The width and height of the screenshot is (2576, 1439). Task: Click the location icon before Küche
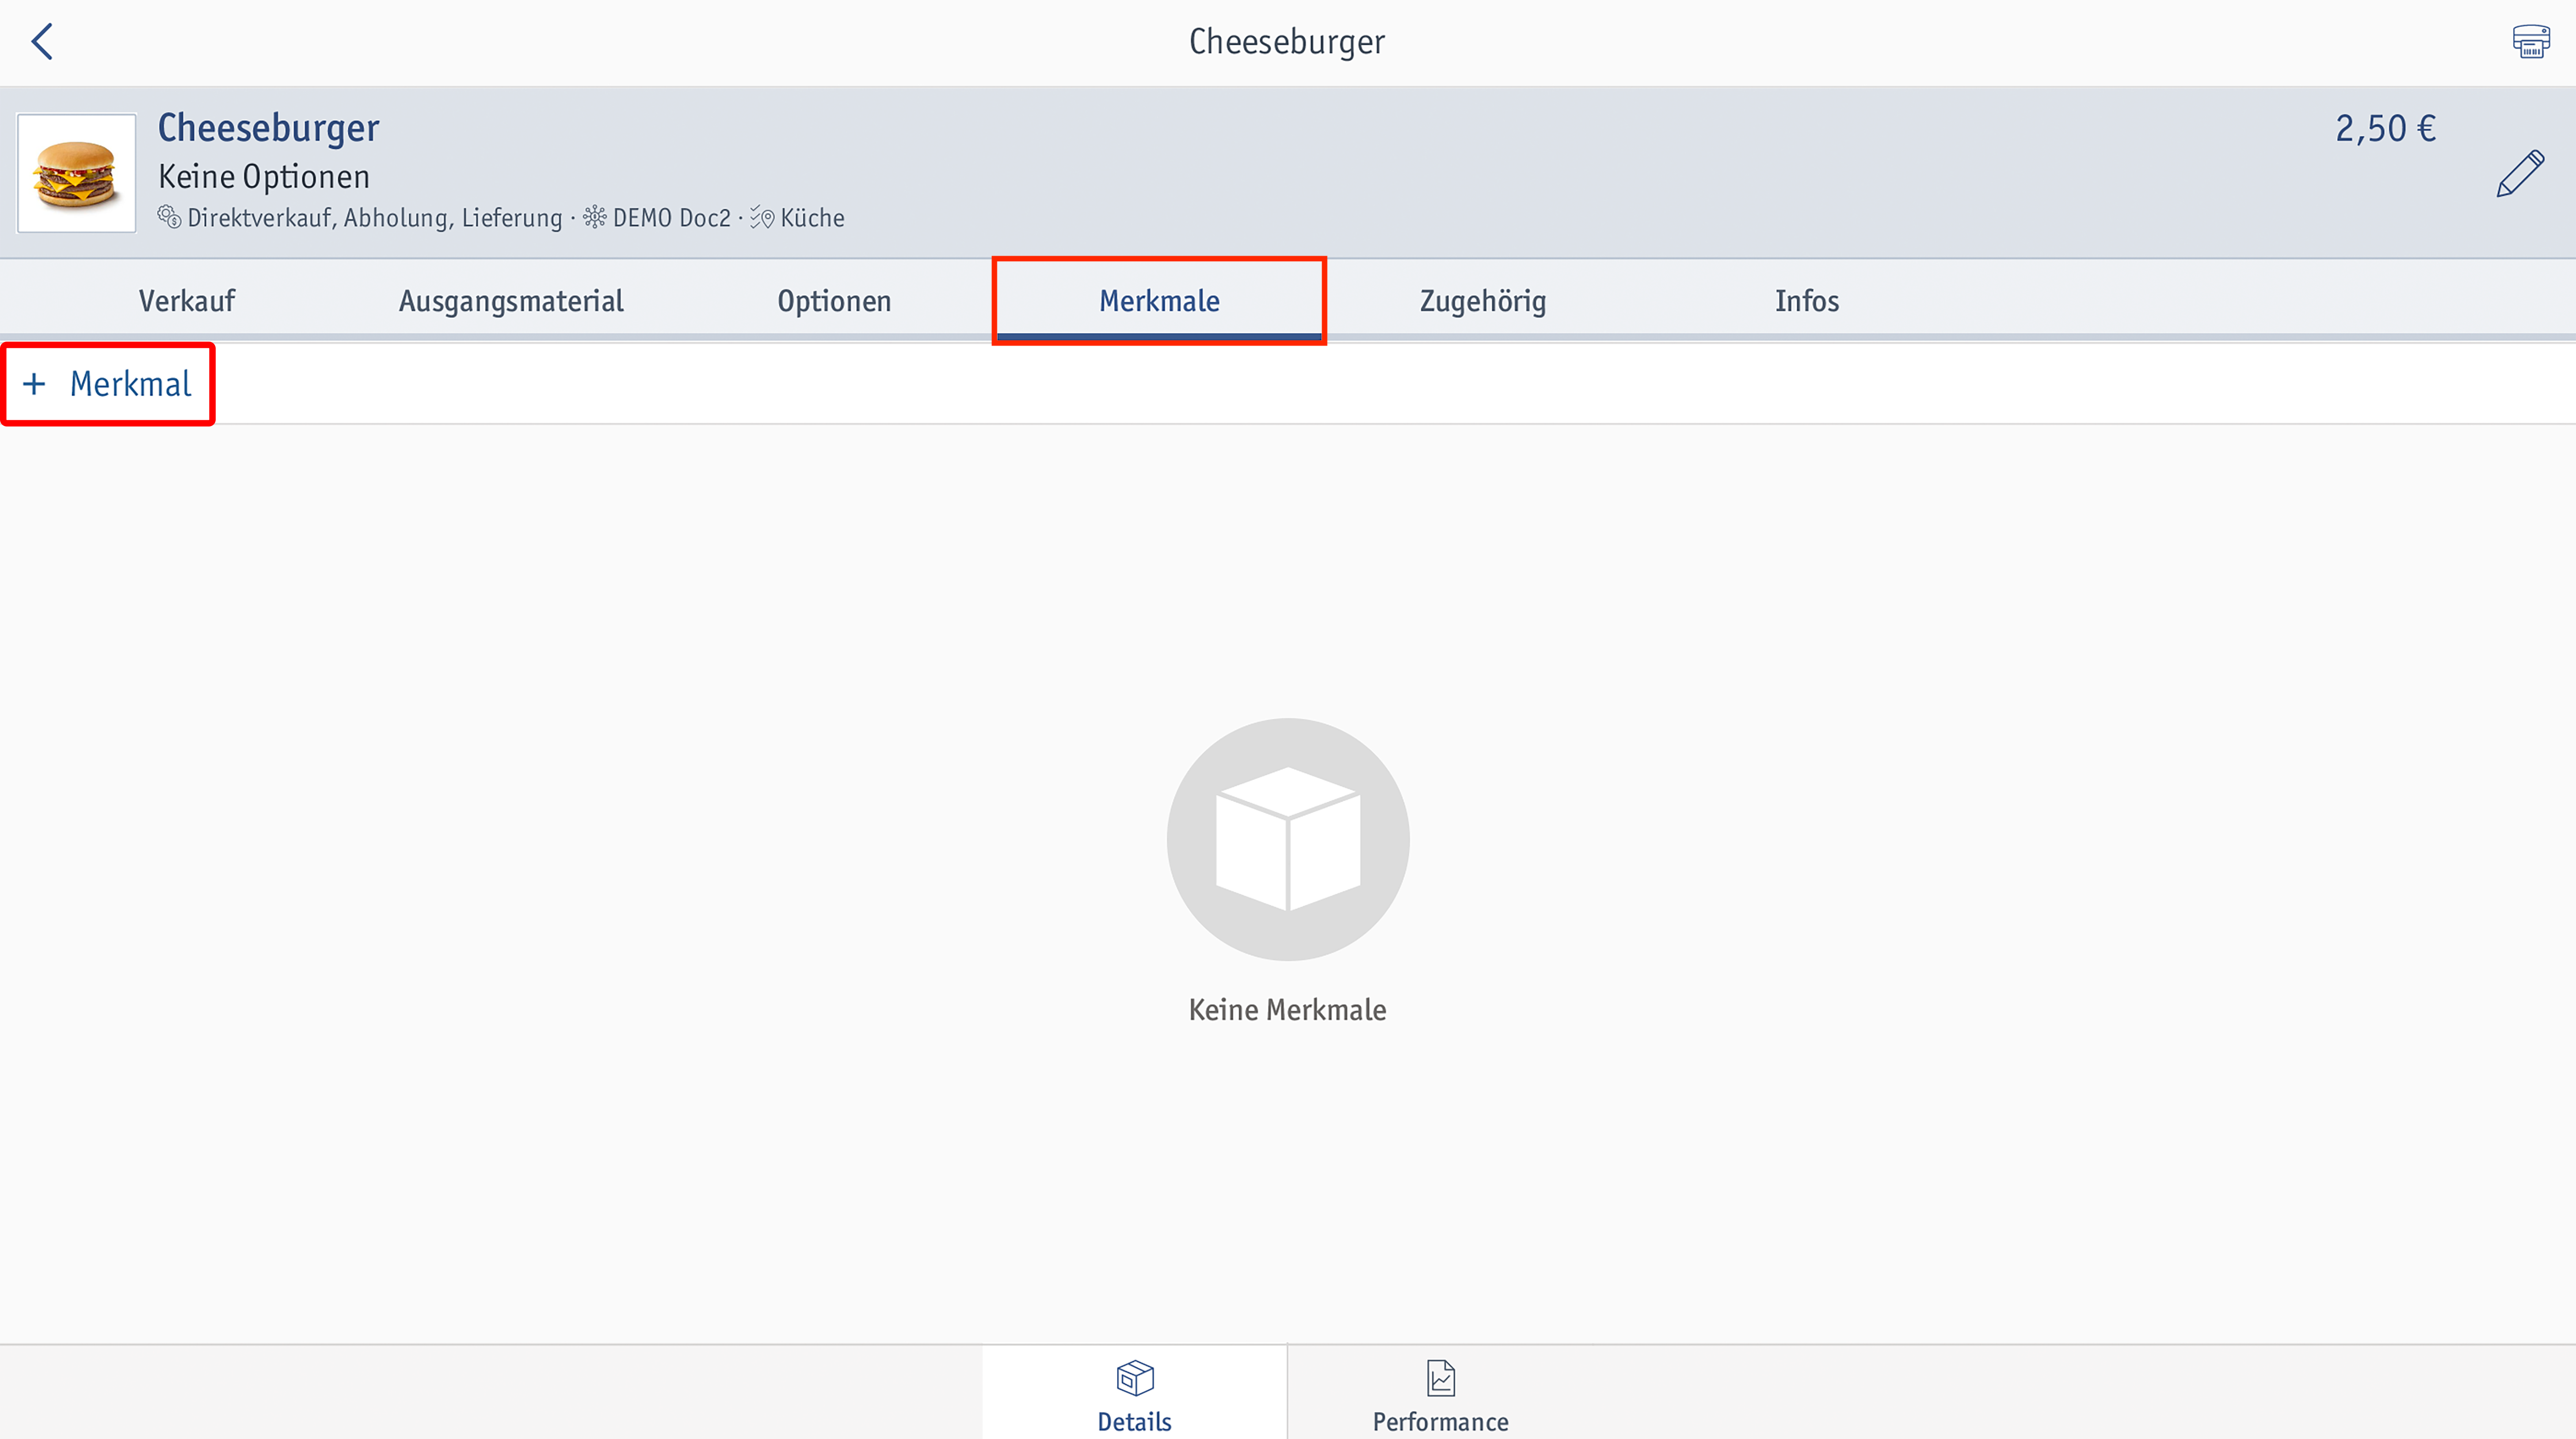point(762,217)
